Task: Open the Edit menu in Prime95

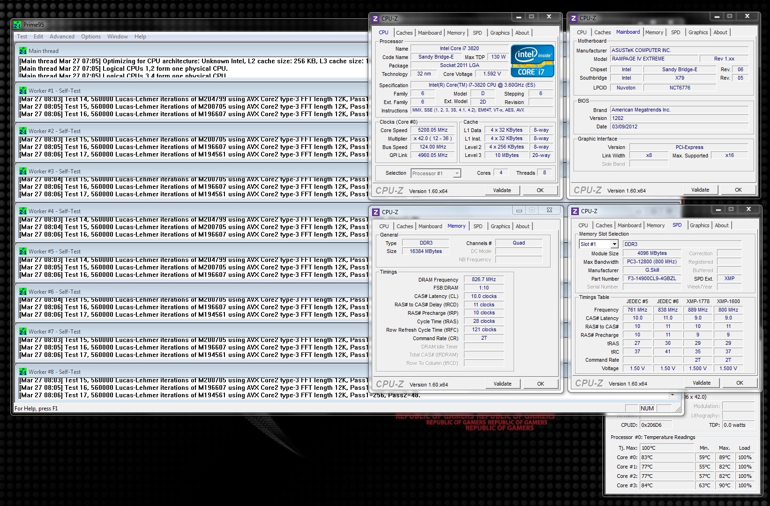Action: [38, 37]
